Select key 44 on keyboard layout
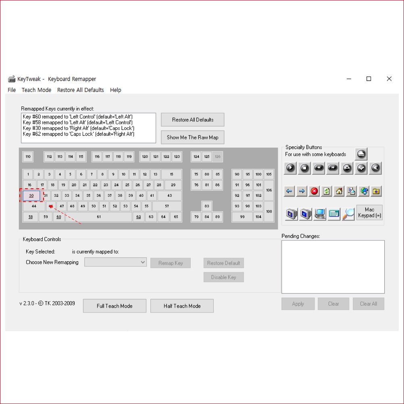The image size is (404, 404). click(34, 206)
